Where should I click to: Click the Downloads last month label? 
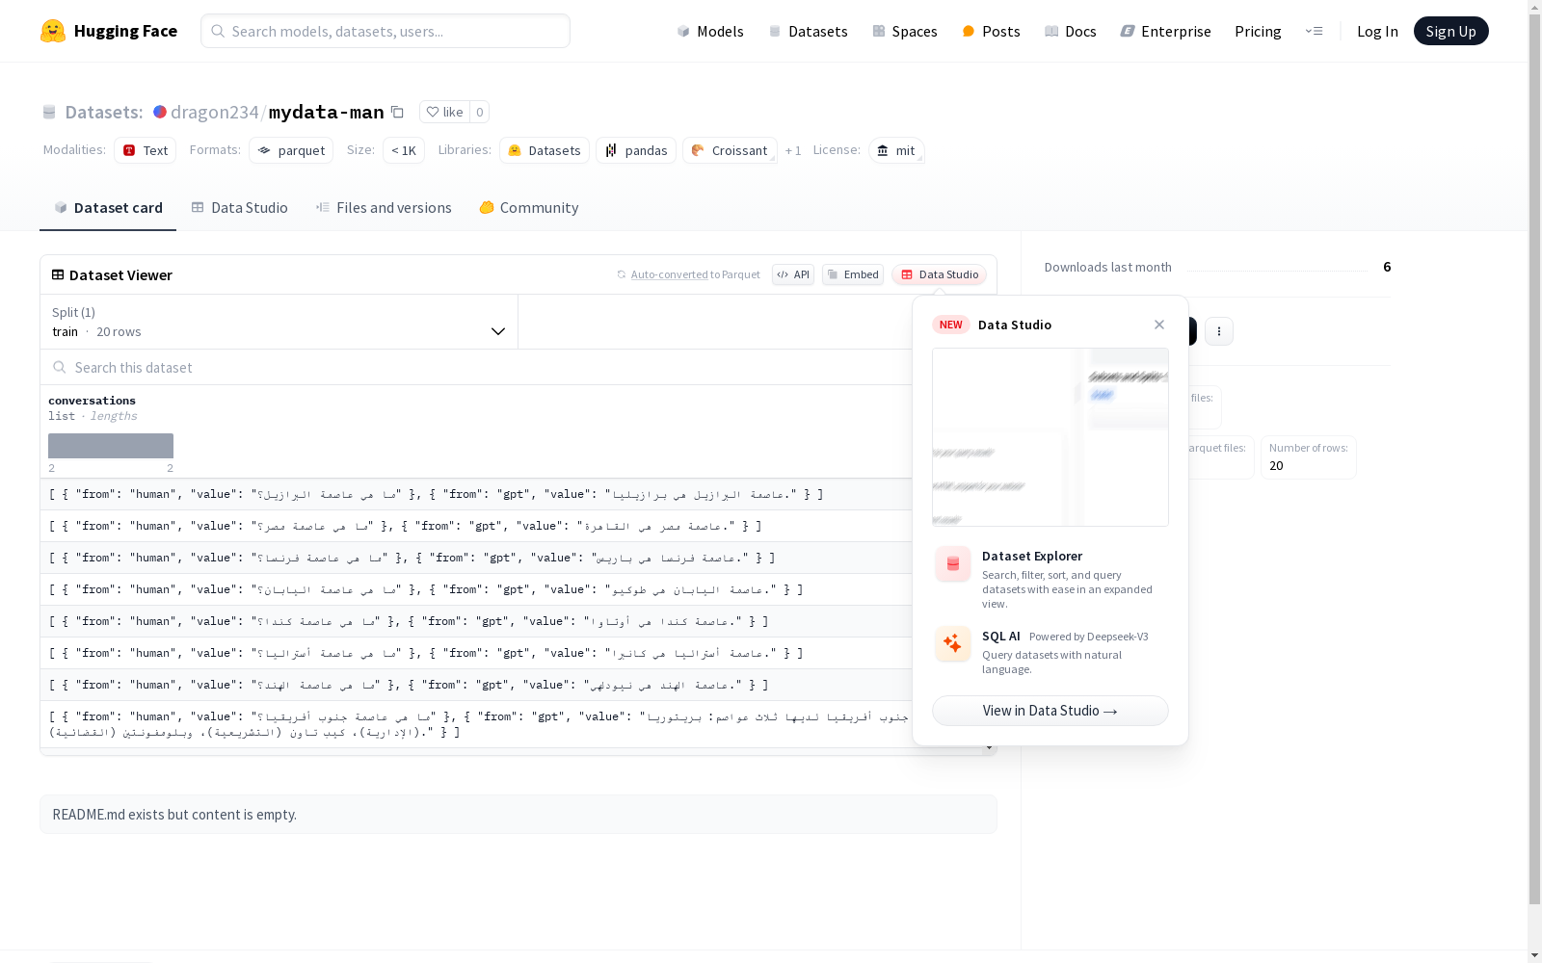(x=1108, y=267)
